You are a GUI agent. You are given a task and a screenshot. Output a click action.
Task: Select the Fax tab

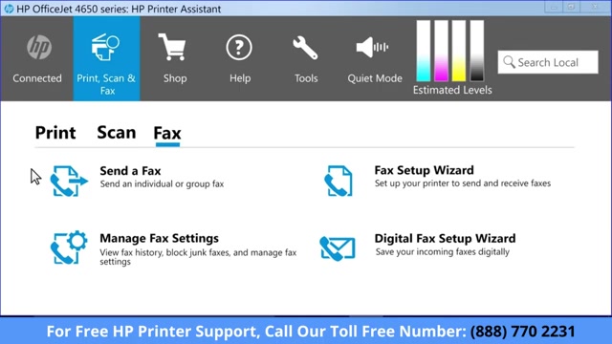pos(167,133)
